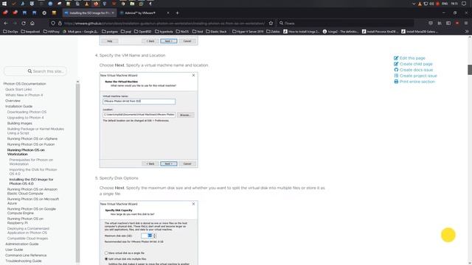The width and height of the screenshot is (472, 265).
Task: Click the red extension icon in toolbar
Action: [457, 23]
